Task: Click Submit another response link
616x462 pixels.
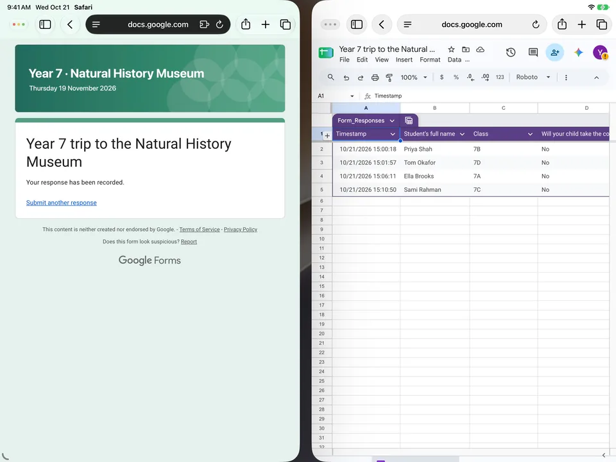Action: (x=62, y=203)
